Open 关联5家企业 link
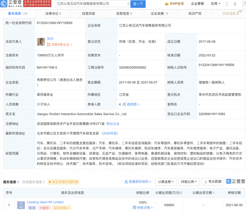The height and width of the screenshot is (212, 246). [x=62, y=45]
